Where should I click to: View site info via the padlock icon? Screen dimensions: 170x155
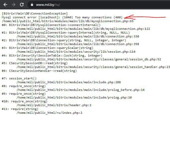pyautogui.click(x=32, y=5)
